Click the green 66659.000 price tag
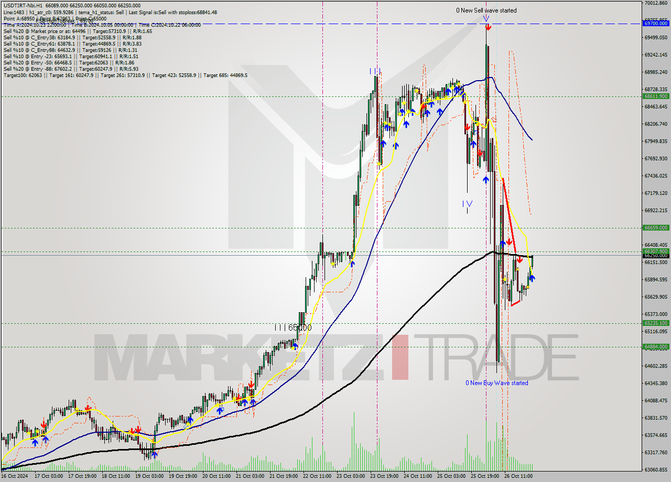The width and height of the screenshot is (671, 482). pos(656,228)
